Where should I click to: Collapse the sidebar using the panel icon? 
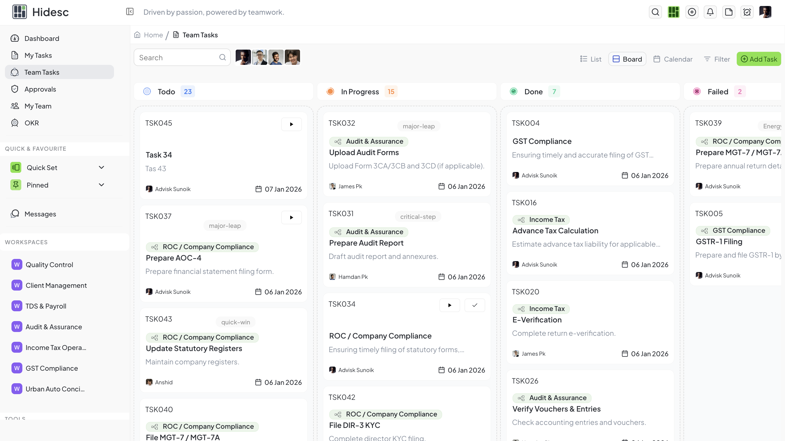click(130, 12)
